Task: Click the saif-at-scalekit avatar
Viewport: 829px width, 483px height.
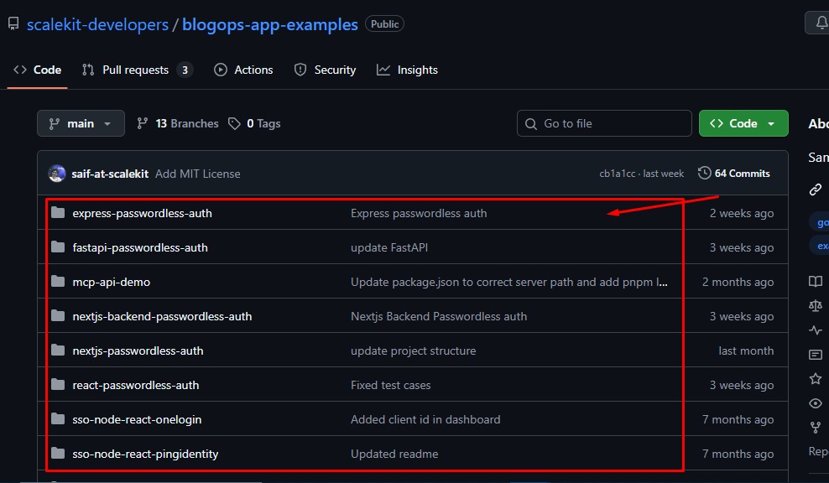Action: pos(56,174)
